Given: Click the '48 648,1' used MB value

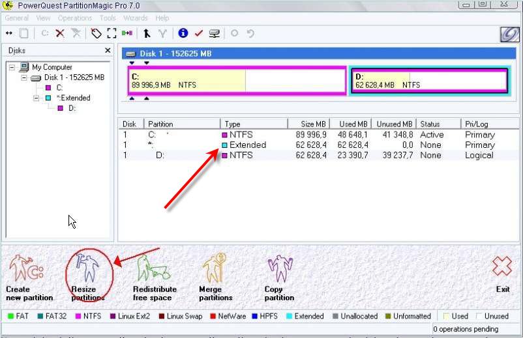Looking at the screenshot, I should [353, 135].
